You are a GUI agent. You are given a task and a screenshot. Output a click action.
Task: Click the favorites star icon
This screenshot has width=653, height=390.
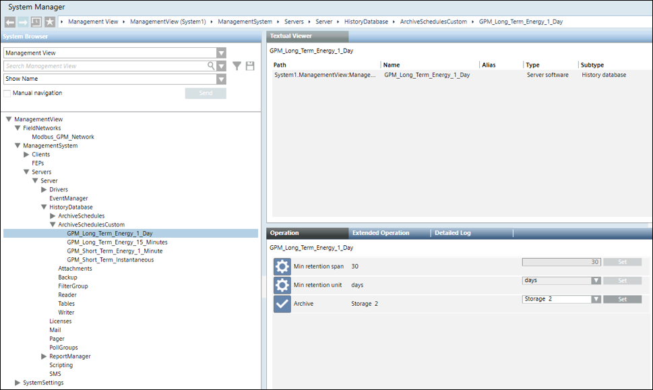click(x=49, y=22)
